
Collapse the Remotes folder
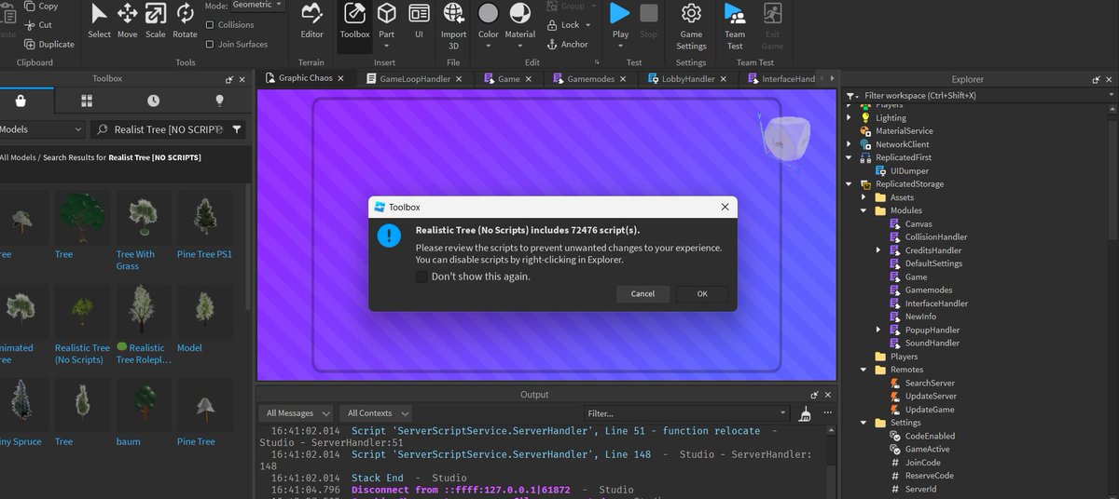tap(863, 370)
